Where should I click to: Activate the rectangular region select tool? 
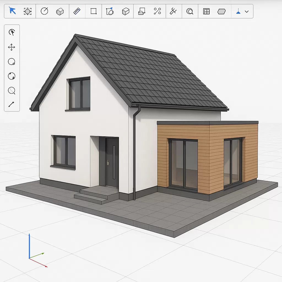(x=28, y=11)
